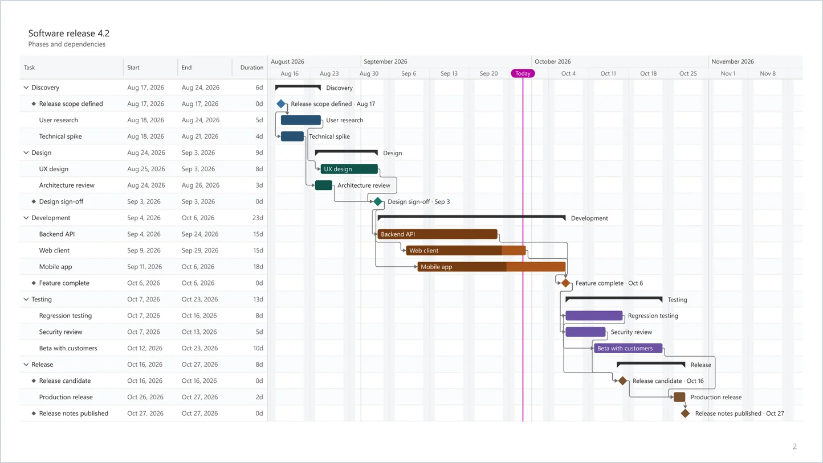Select the UX design task bar
The image size is (823, 463).
(349, 169)
